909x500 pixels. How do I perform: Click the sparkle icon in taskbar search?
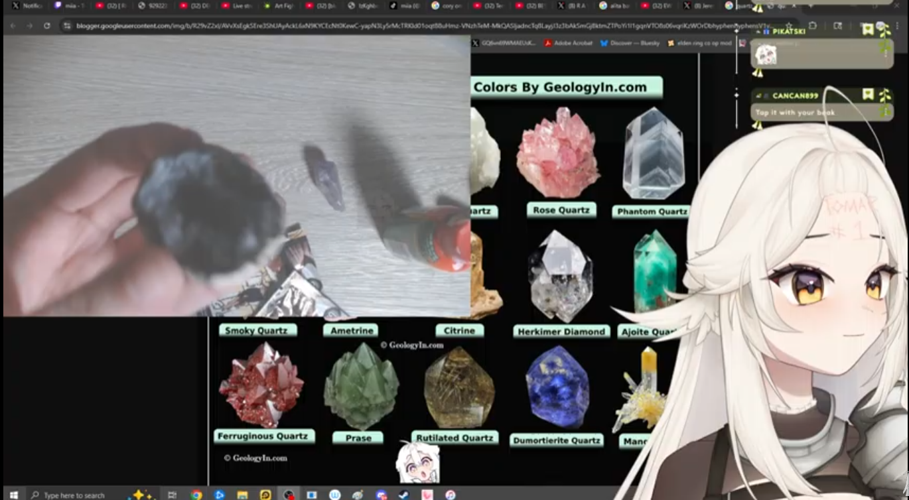point(141,494)
